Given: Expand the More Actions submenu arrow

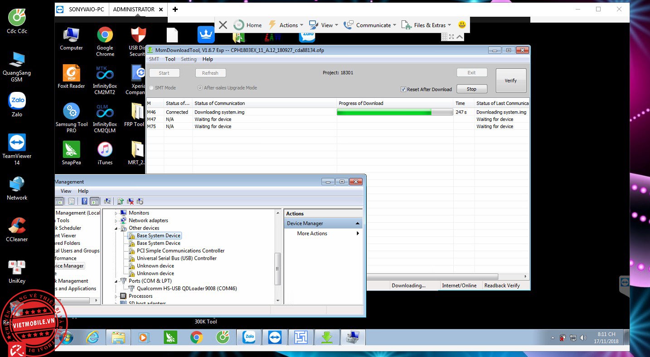Looking at the screenshot, I should [x=358, y=233].
